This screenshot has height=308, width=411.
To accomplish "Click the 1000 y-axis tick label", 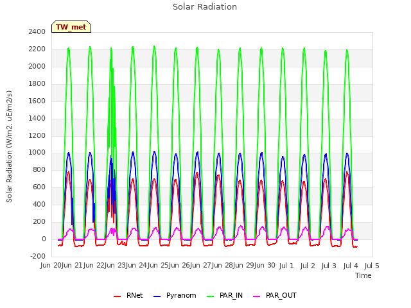I will 37,153.
